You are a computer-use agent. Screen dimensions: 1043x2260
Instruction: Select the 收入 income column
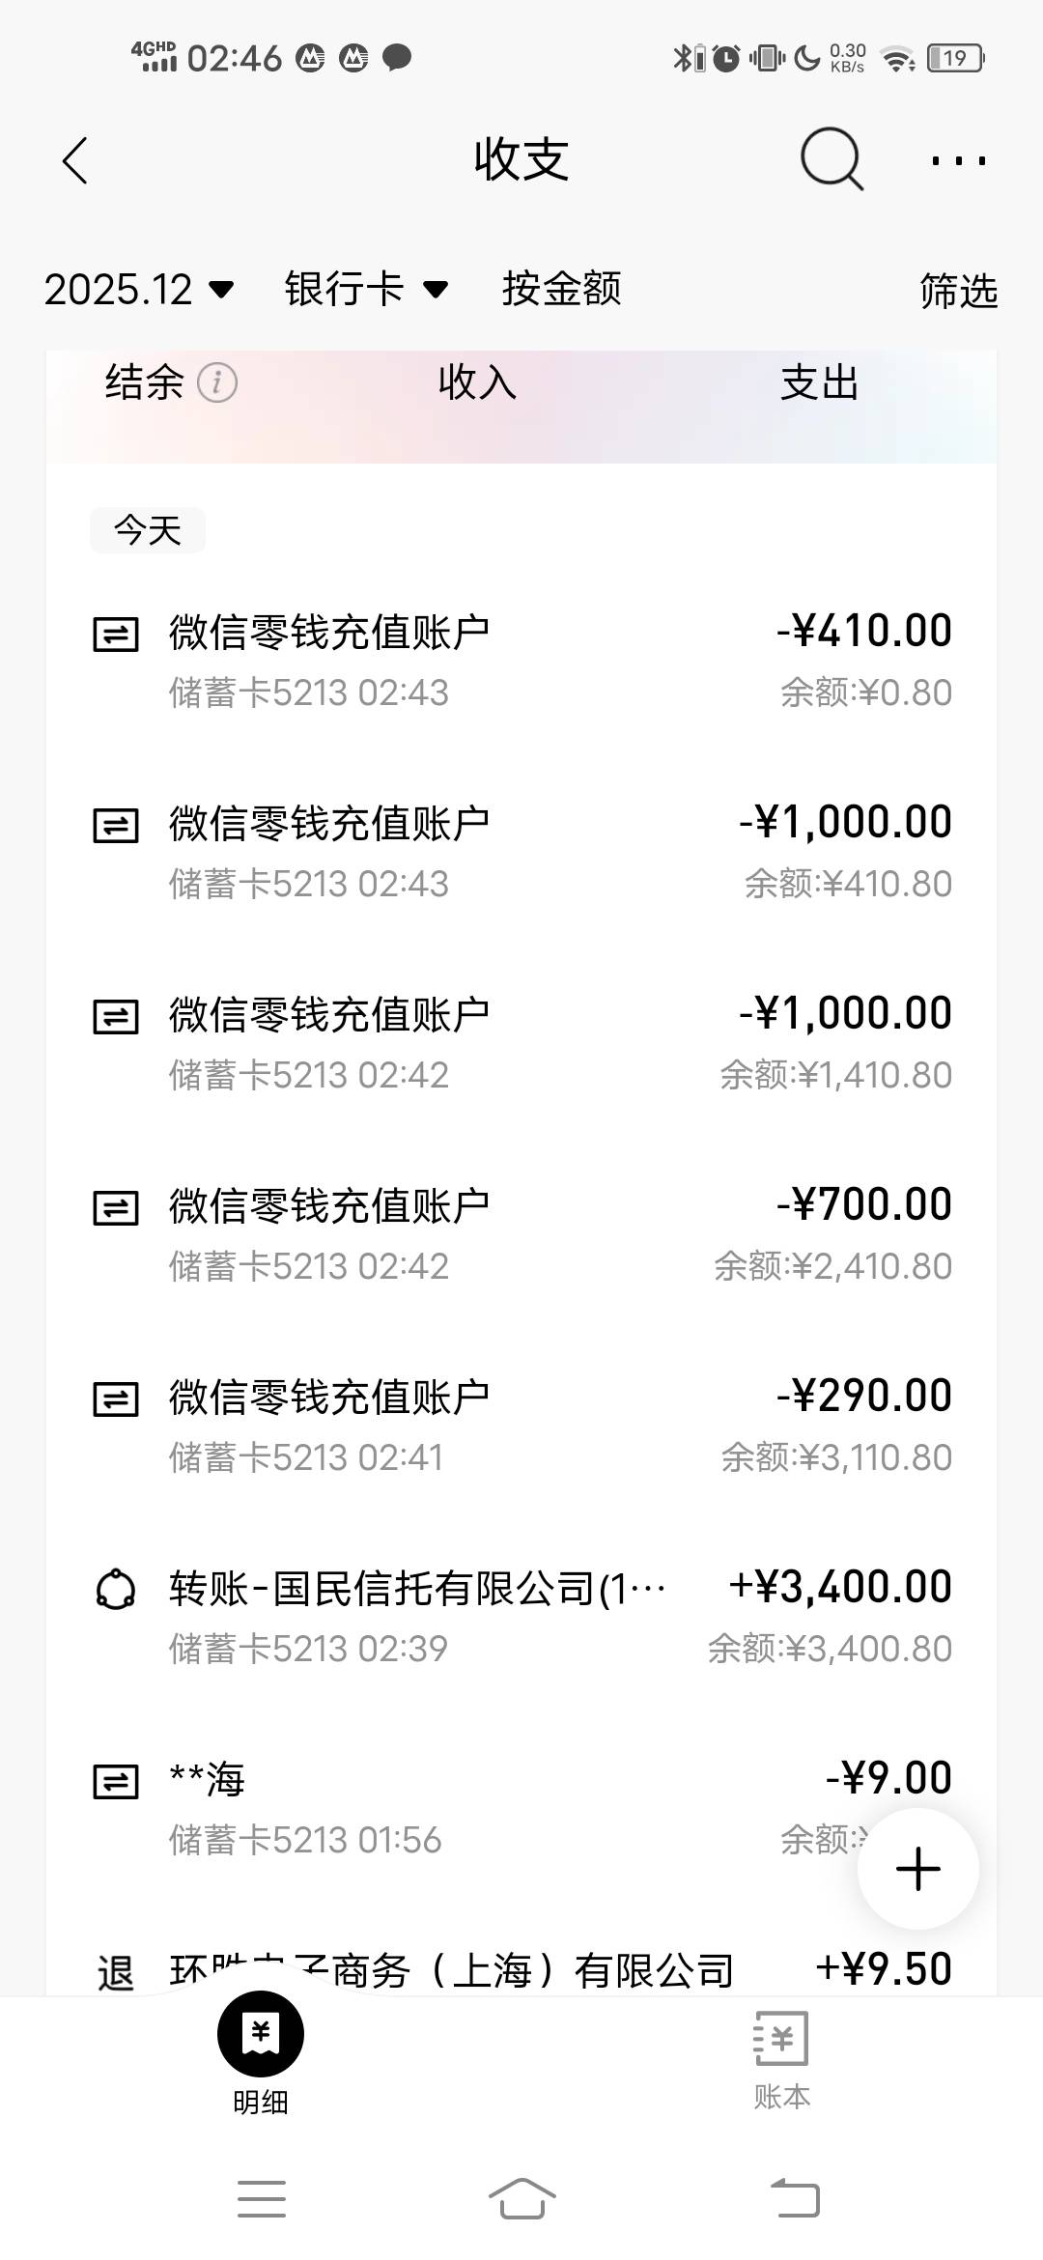pos(477,383)
